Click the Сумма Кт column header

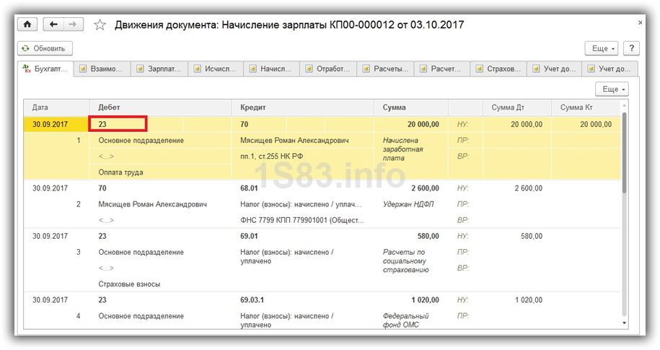(576, 108)
